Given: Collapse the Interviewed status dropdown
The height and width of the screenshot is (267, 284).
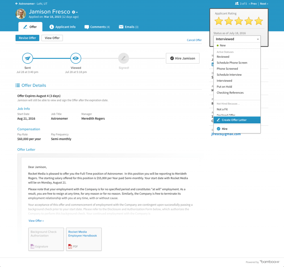Looking at the screenshot, I should point(237,39).
